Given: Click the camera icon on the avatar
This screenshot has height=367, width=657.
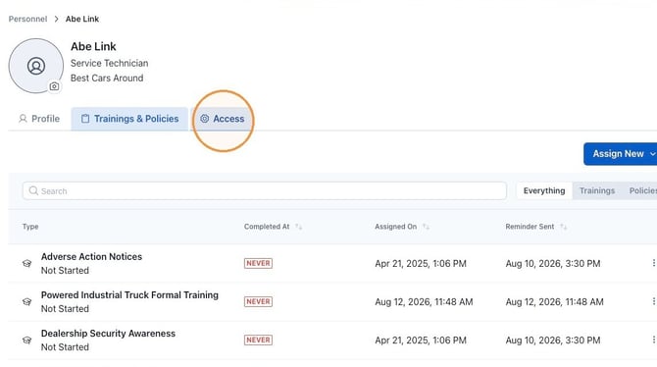Looking at the screenshot, I should (x=54, y=86).
